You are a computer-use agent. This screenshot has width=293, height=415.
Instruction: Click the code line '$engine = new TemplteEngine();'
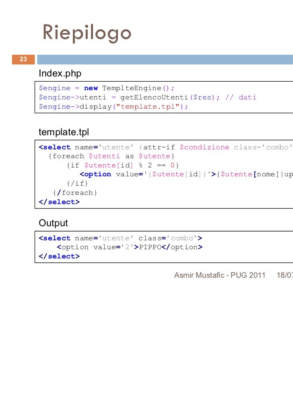(x=106, y=88)
